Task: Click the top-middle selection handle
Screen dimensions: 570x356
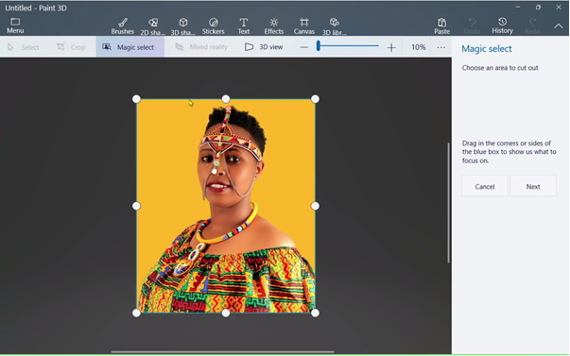Action: [226, 99]
